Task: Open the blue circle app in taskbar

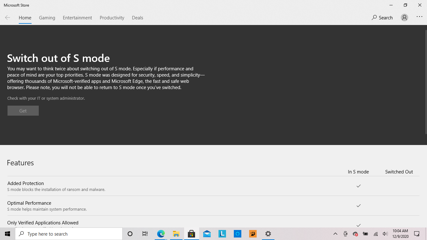Action: coord(238,234)
